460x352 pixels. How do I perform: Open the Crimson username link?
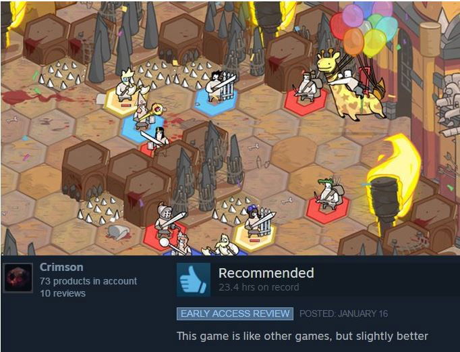(x=61, y=267)
